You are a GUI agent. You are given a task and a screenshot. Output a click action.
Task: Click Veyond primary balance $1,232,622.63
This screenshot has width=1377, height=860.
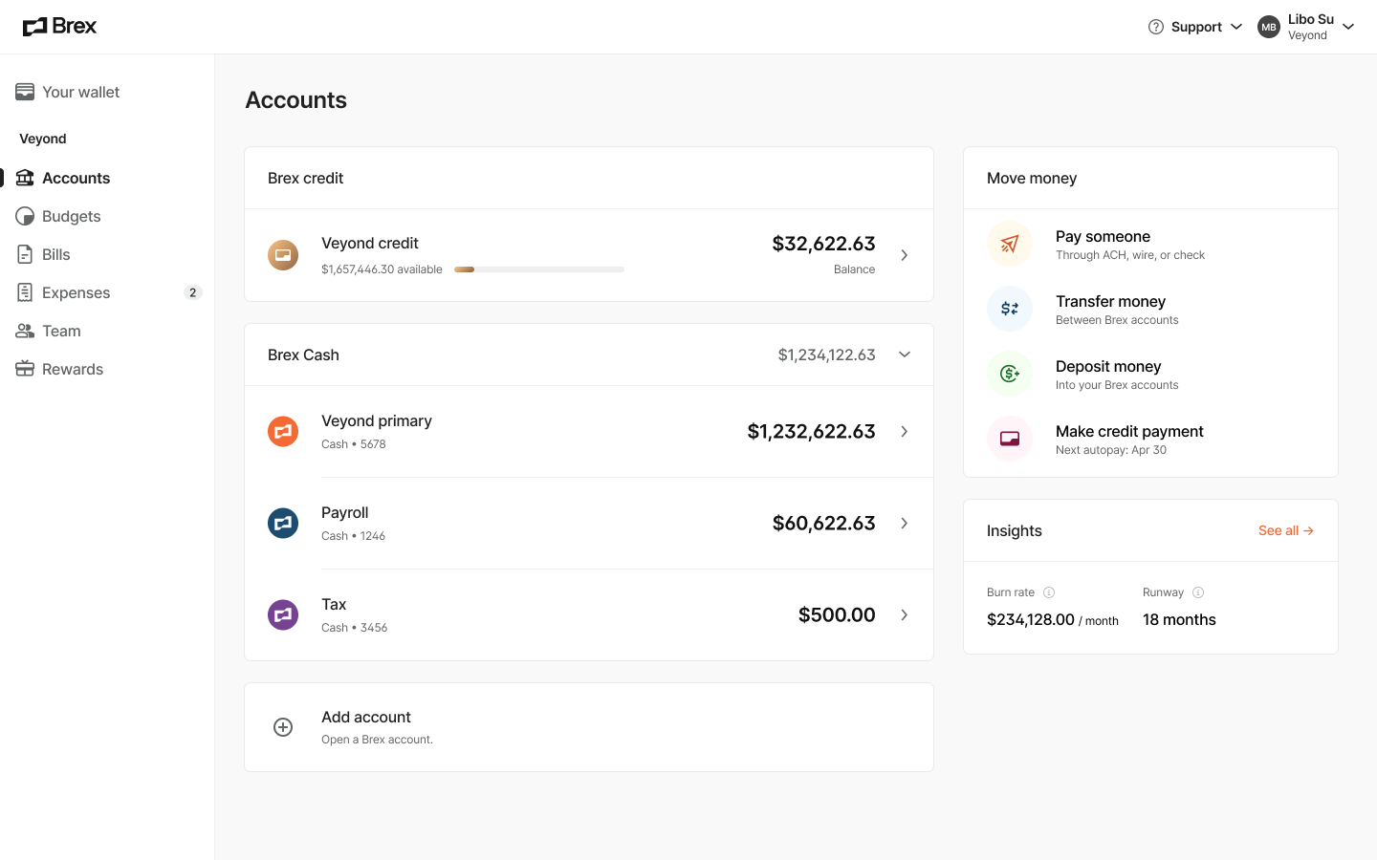tap(811, 432)
